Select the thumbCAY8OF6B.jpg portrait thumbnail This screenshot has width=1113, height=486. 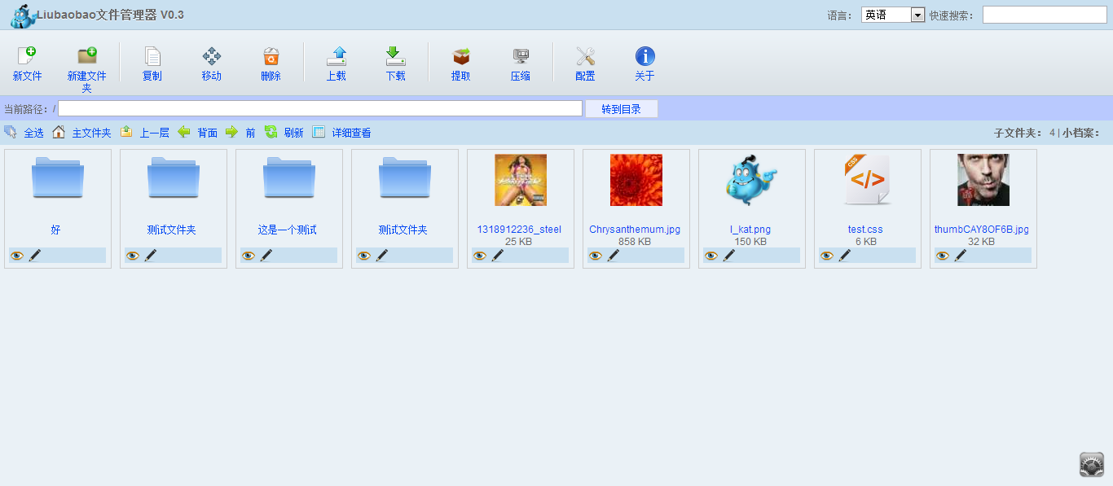pos(983,180)
